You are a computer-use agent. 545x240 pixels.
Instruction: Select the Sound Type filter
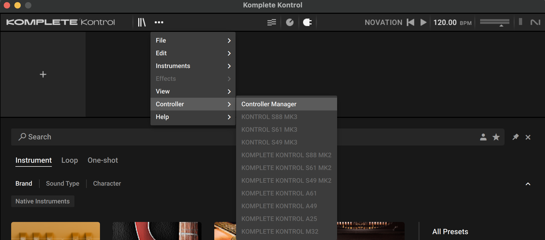pos(62,183)
